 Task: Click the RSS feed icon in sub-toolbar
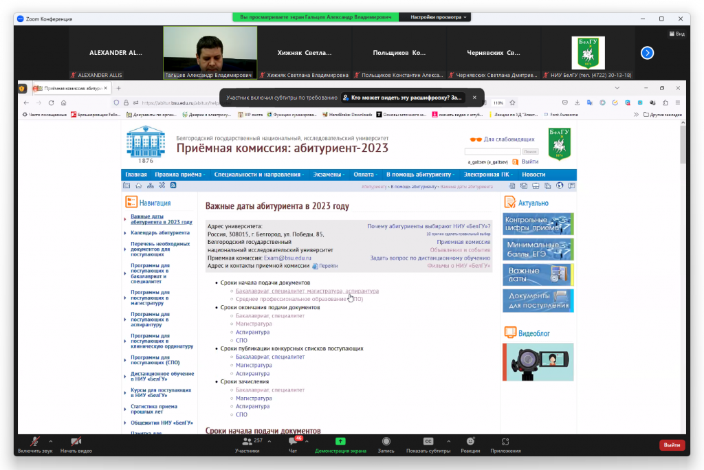tap(173, 186)
